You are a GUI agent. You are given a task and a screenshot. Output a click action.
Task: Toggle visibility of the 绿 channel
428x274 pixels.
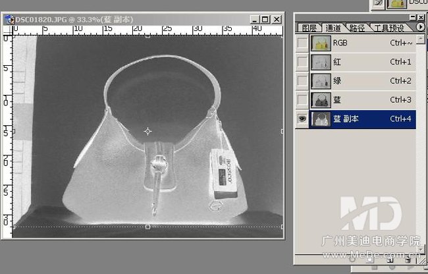[302, 81]
